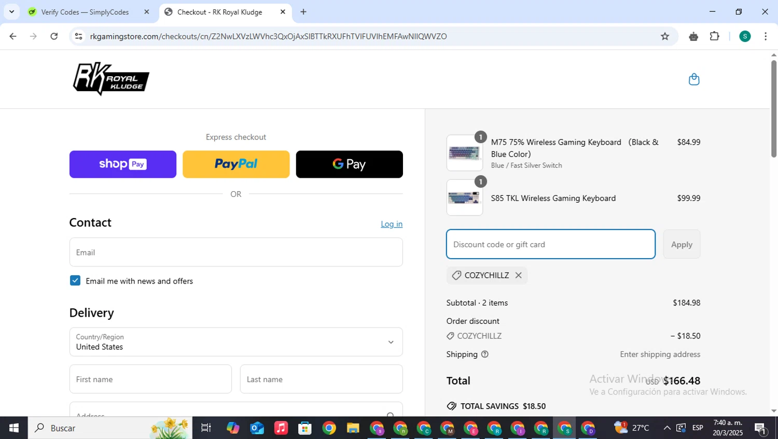Go back to the previous page

click(13, 36)
